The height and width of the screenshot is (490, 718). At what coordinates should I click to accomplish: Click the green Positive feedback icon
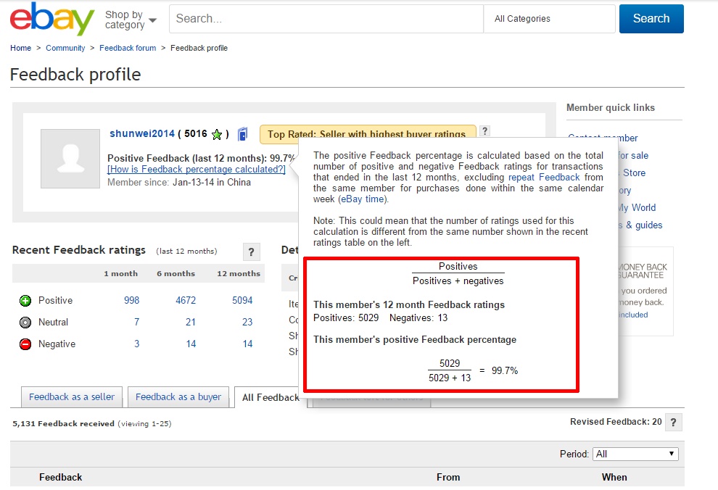point(25,301)
